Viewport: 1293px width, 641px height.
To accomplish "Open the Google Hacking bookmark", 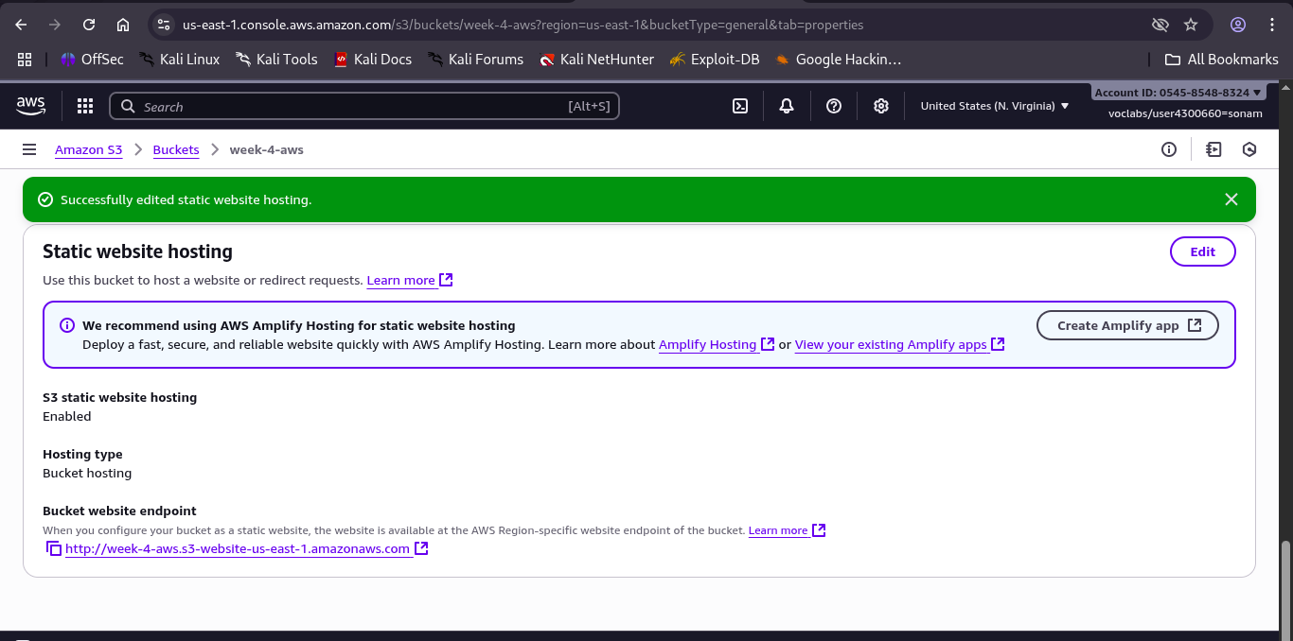I will (838, 59).
